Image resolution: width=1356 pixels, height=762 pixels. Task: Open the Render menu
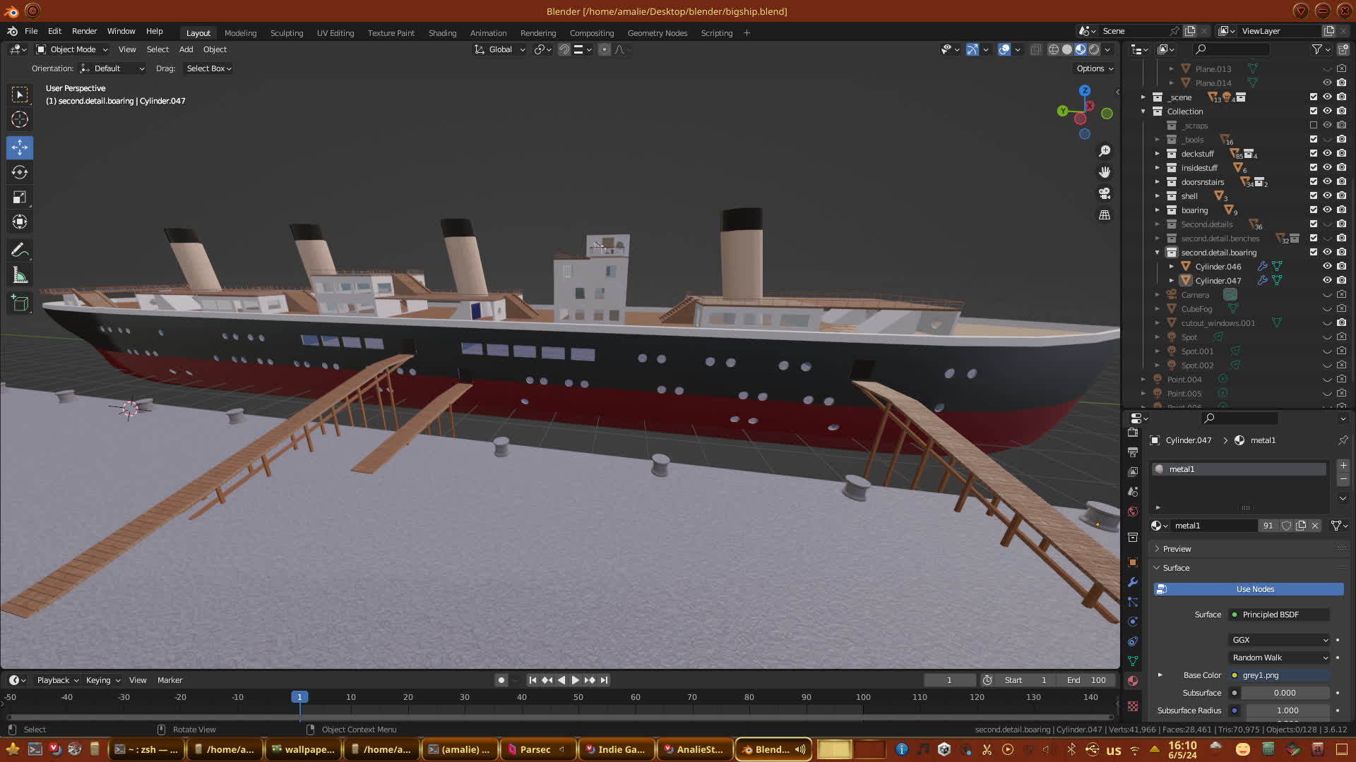(x=84, y=31)
